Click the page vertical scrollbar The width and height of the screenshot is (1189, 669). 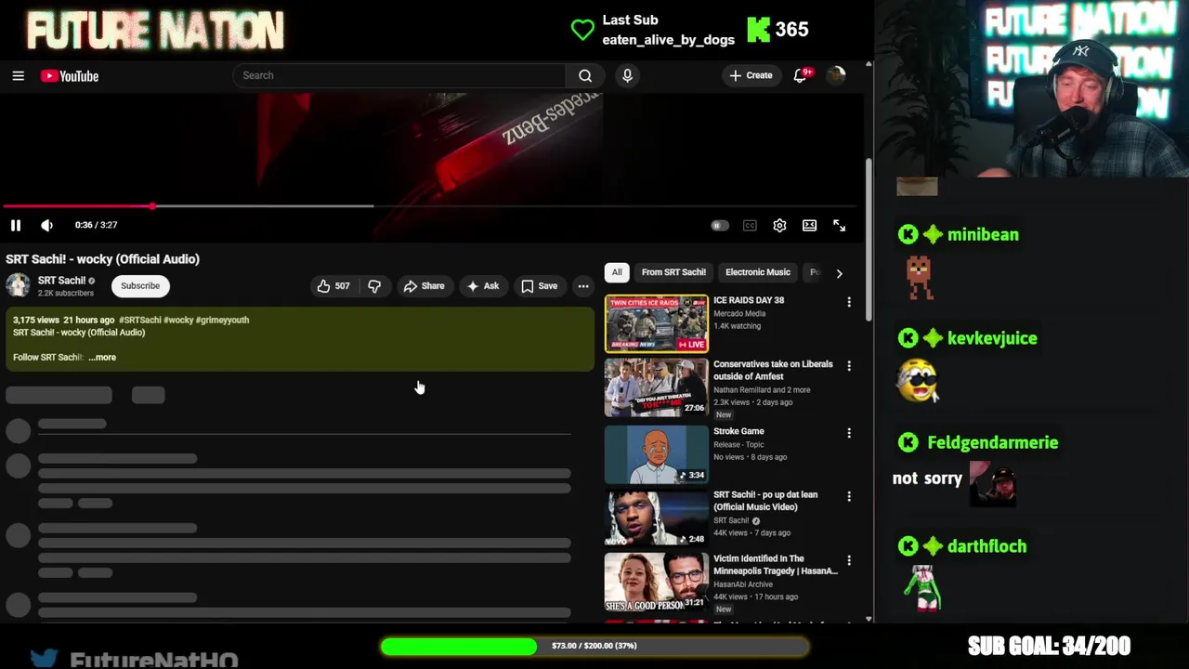(869, 242)
